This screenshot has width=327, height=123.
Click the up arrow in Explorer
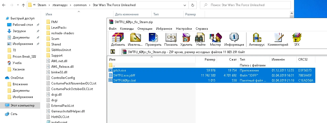coord(23,5)
